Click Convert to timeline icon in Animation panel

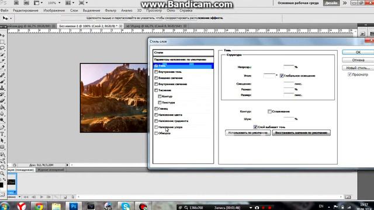(348, 197)
